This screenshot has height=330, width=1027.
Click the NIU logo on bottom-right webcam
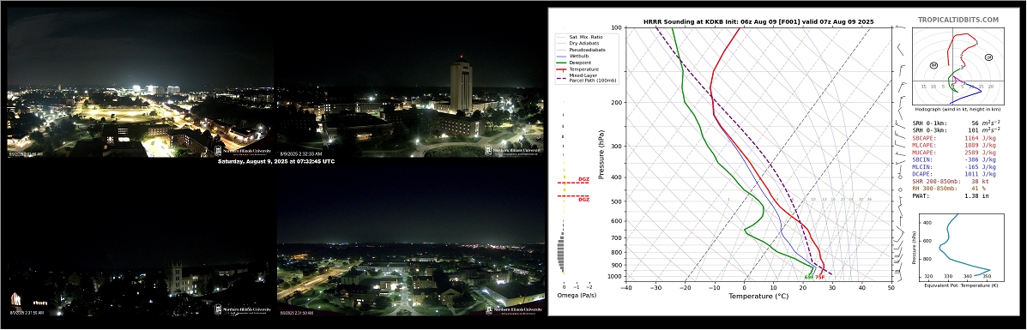514,309
